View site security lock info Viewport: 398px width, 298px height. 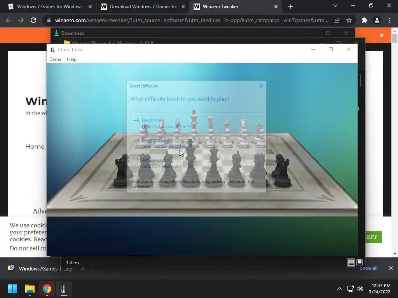tap(49, 20)
